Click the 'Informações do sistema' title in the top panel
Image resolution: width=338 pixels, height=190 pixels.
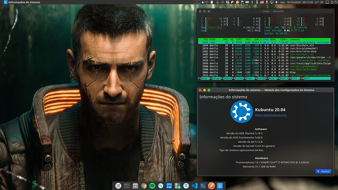pos(24,2)
